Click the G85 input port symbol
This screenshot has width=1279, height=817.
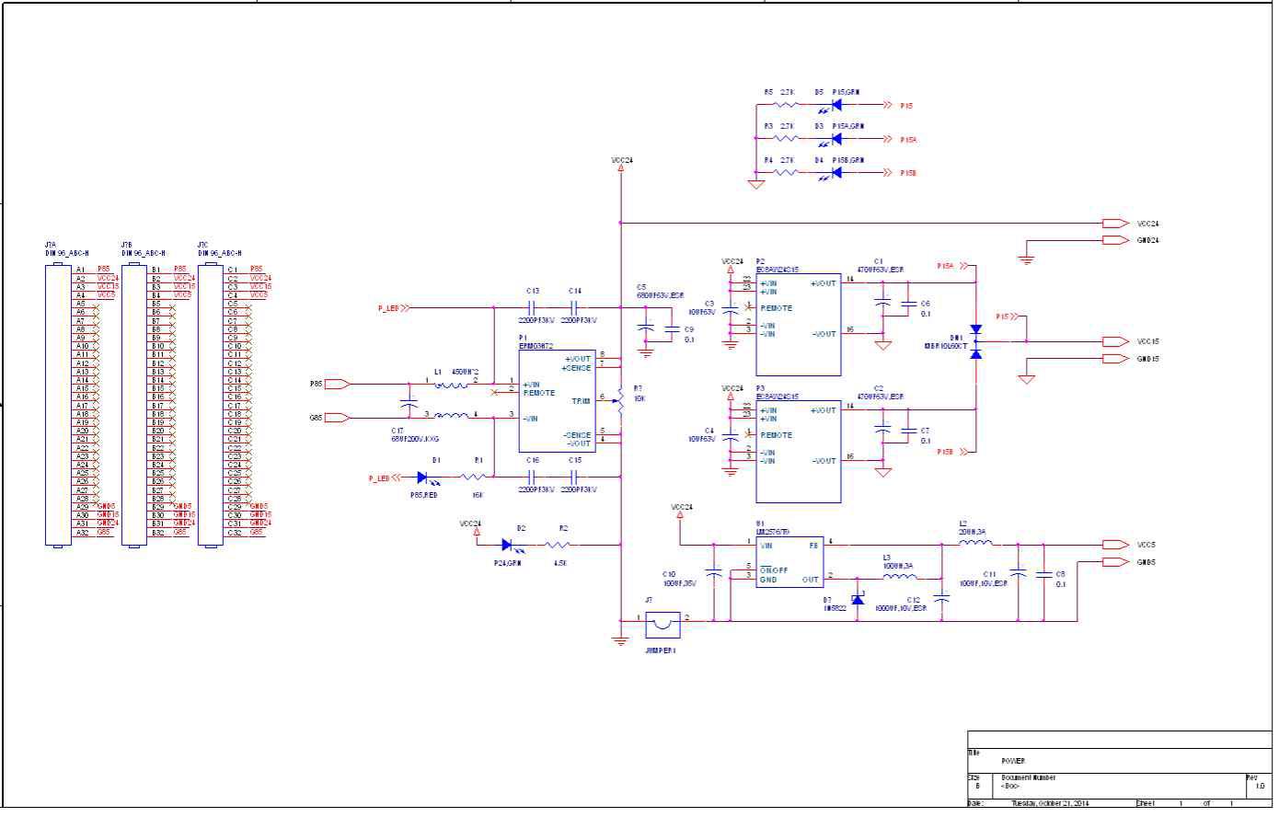pos(338,418)
